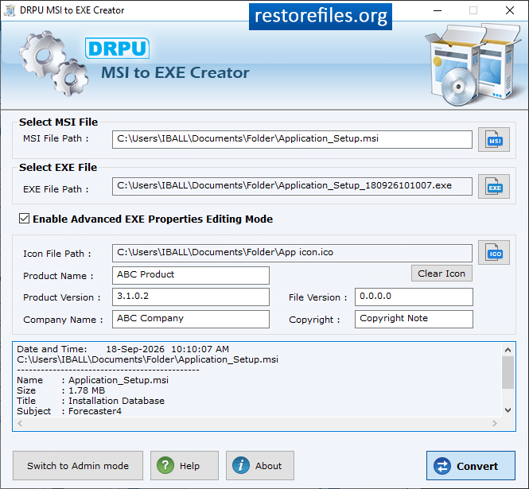This screenshot has width=529, height=489.
Task: Click the 'Product Name :' label
Action: click(58, 276)
